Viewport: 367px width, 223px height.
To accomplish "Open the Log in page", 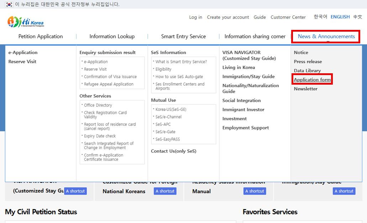I will (195, 17).
